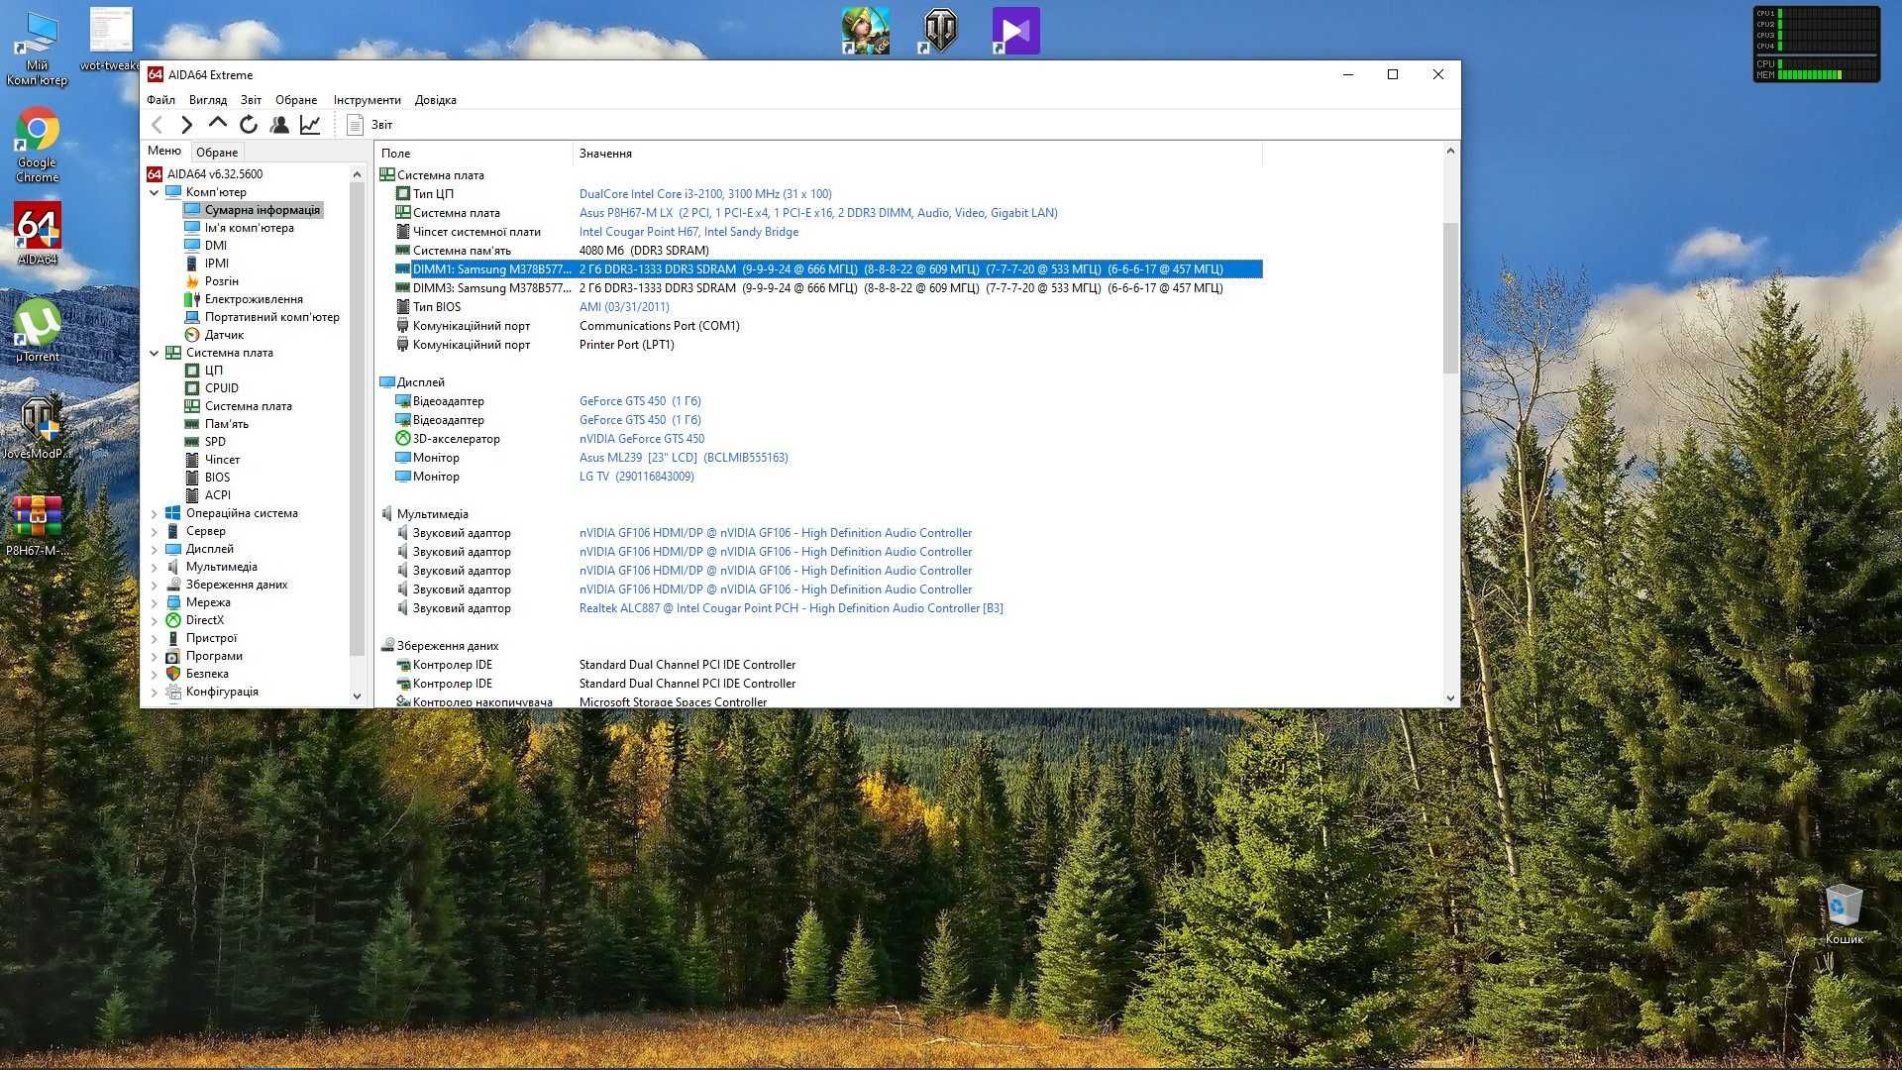Click the LG TV monitor link
This screenshot has height=1070, width=1902.
pyautogui.click(x=637, y=477)
